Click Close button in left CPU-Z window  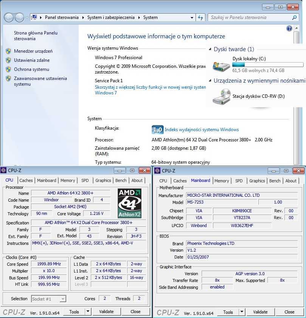135,312
